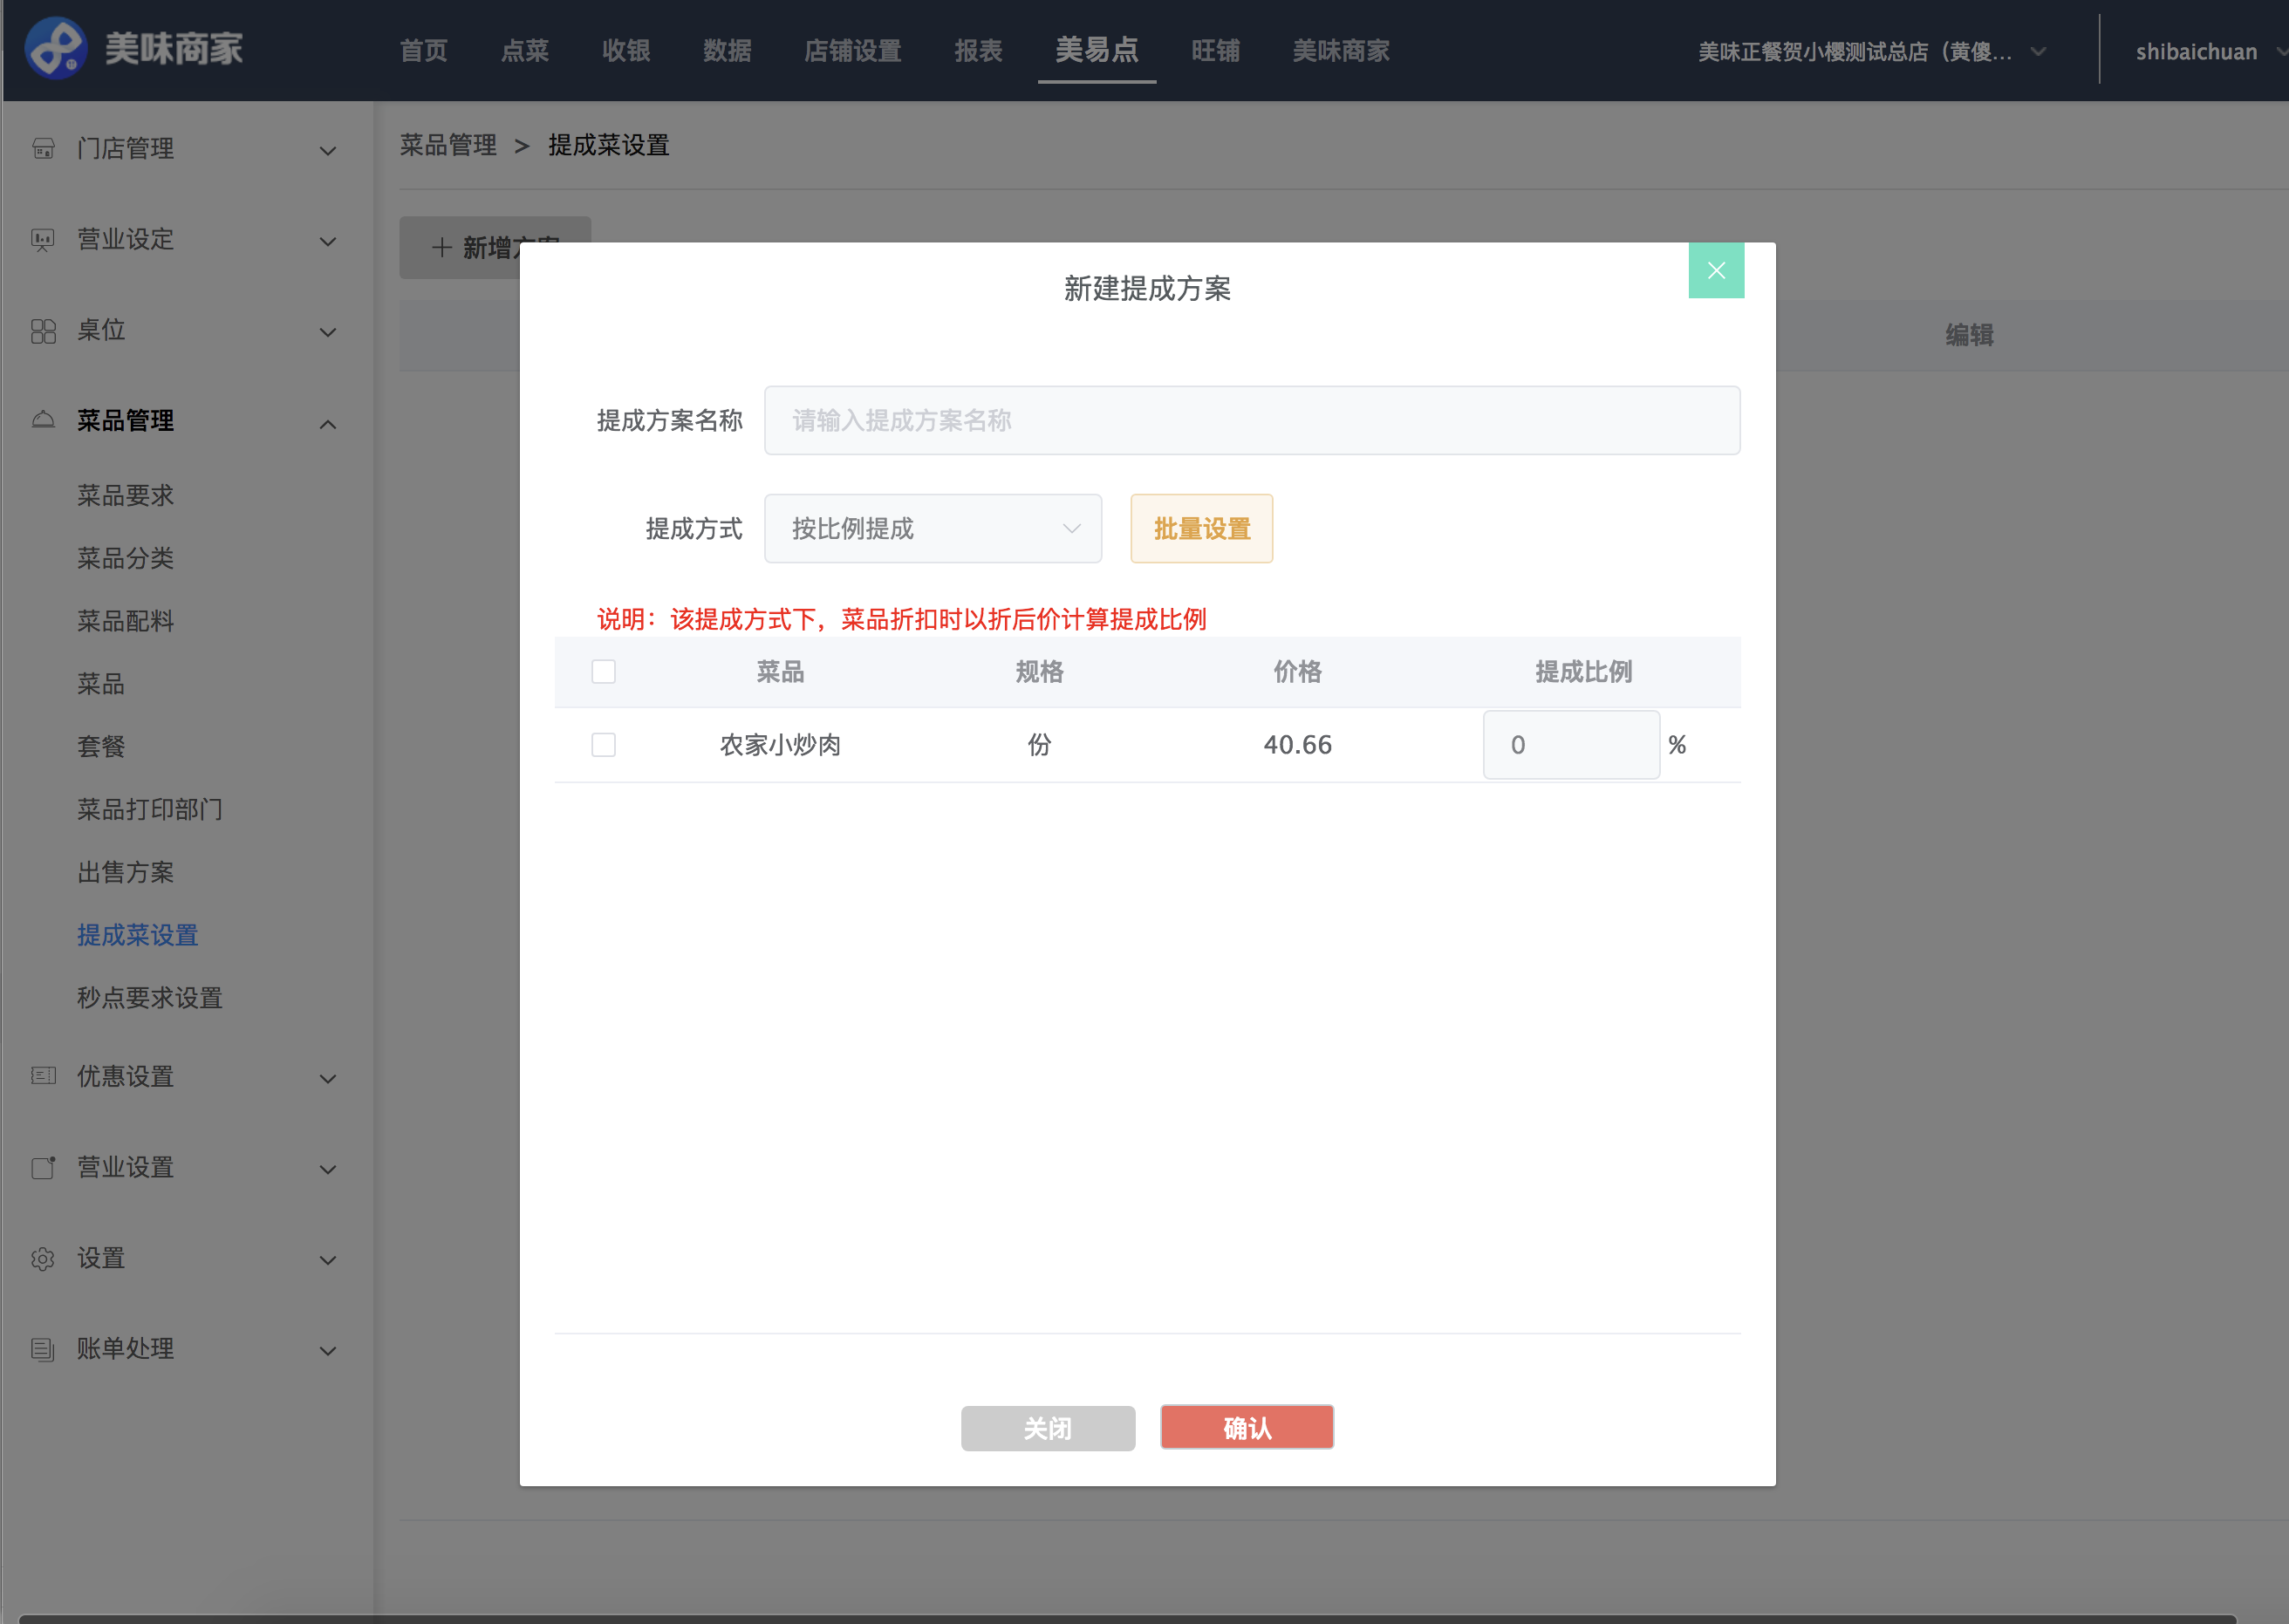2289x1624 pixels.
Task: Expand the 营业设定 section chevron
Action: click(327, 241)
